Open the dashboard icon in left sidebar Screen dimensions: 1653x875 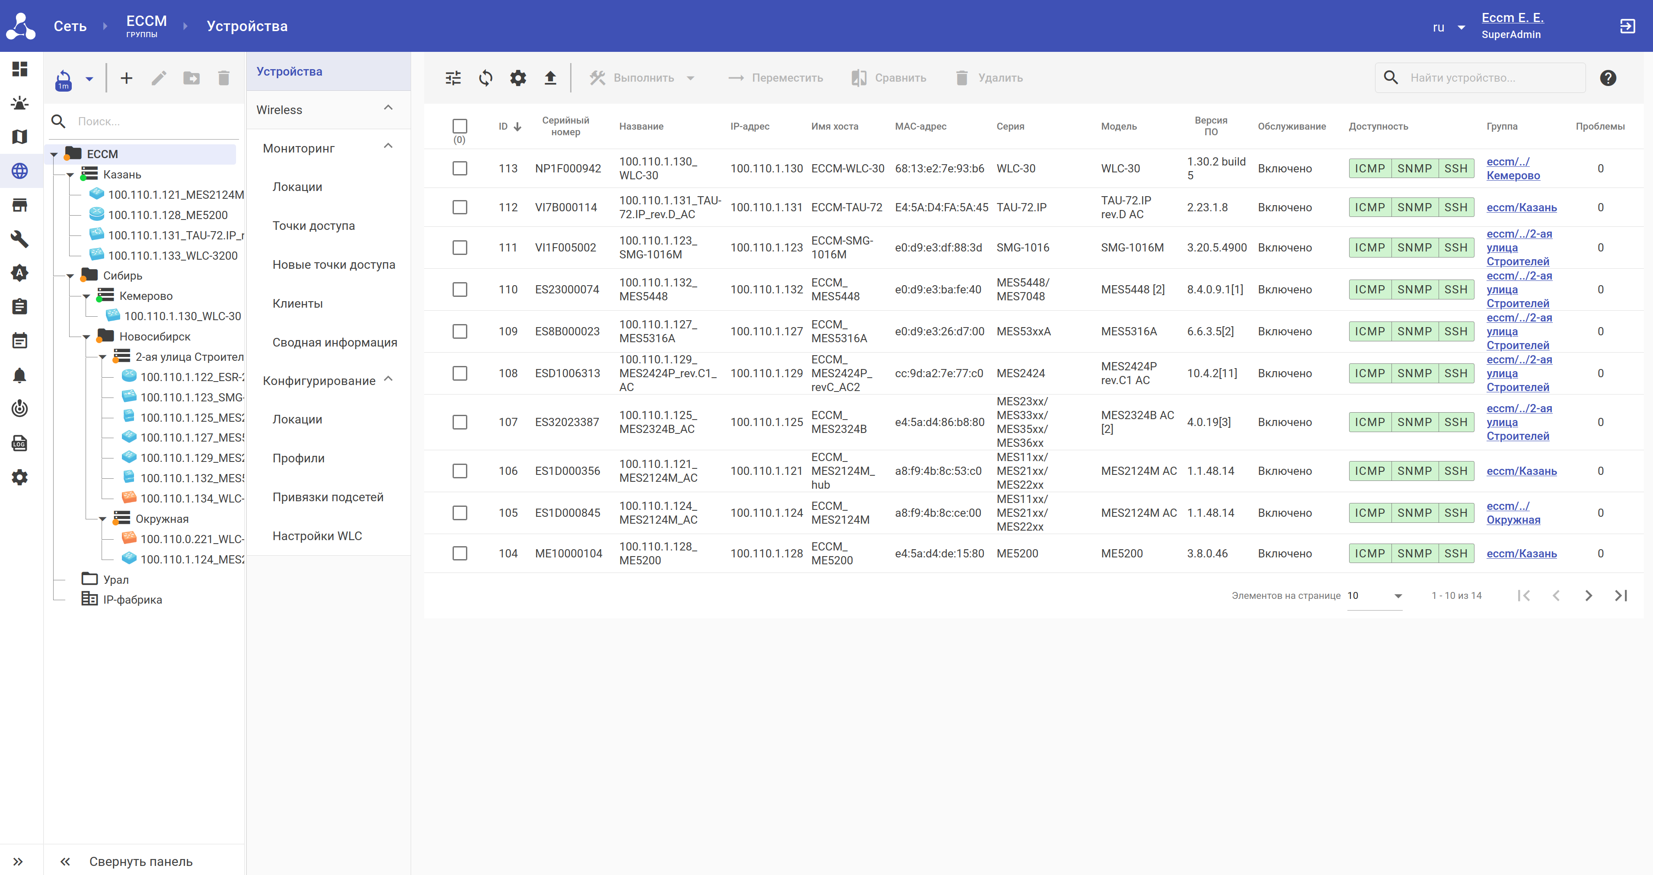[20, 69]
